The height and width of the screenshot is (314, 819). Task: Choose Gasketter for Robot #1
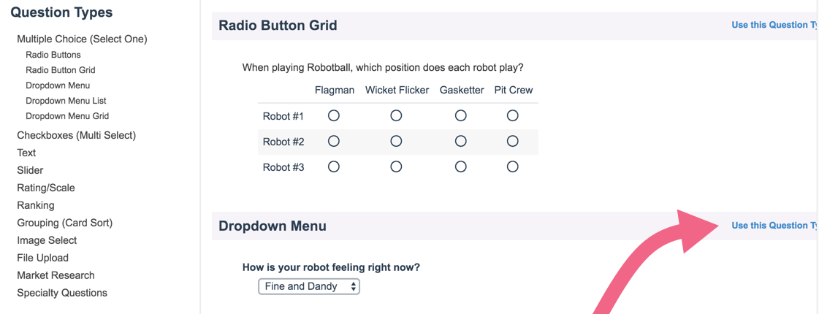(461, 115)
